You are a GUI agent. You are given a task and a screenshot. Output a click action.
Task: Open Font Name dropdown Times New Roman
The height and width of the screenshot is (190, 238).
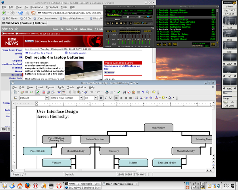[x=81, y=98]
